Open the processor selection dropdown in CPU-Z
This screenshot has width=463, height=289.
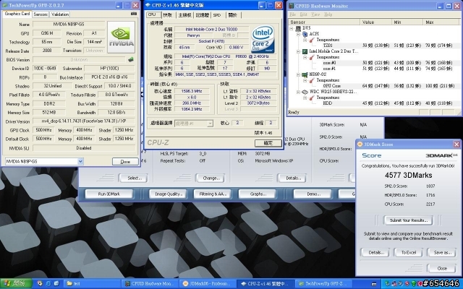pos(210,124)
